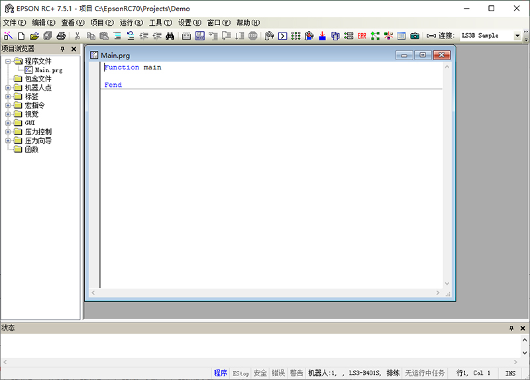The height and width of the screenshot is (380, 530).
Task: Click the Stop sign toolbar icon
Action: pyautogui.click(x=252, y=36)
